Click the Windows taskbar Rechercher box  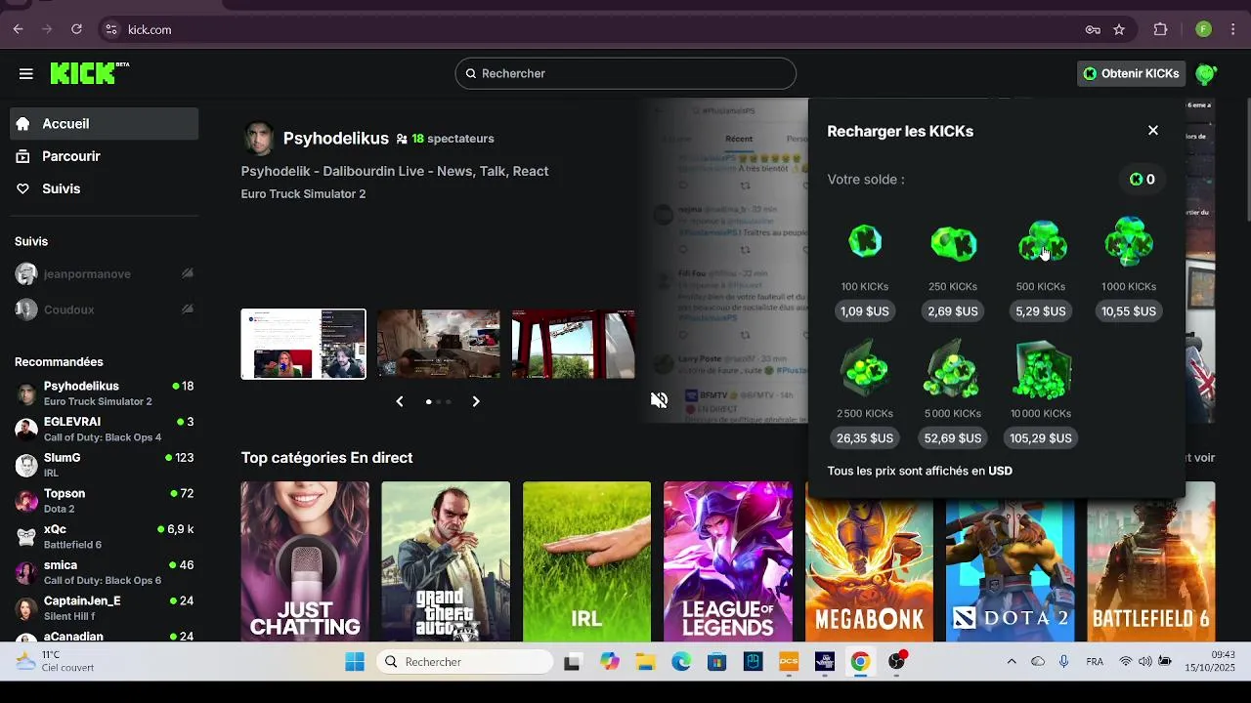tap(464, 662)
